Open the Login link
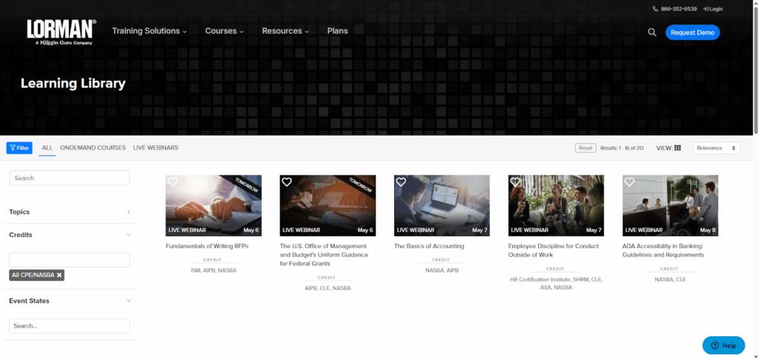Screen dimensions: 759x360 (712, 9)
